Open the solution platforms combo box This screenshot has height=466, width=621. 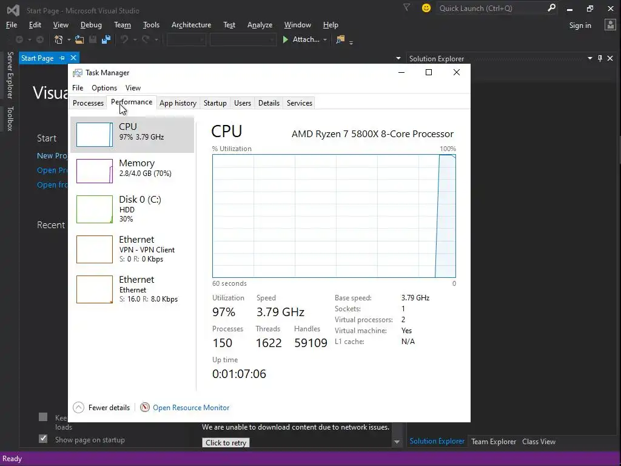coord(243,39)
